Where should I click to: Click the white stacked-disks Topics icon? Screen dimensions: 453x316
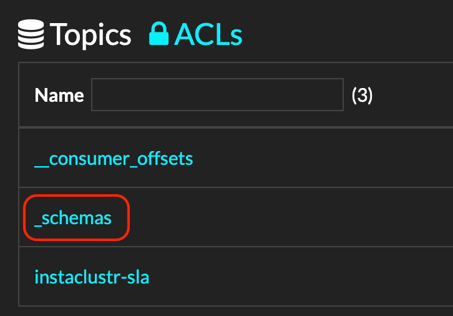31,34
